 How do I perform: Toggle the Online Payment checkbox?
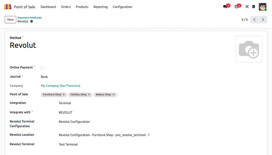[x=42, y=68]
